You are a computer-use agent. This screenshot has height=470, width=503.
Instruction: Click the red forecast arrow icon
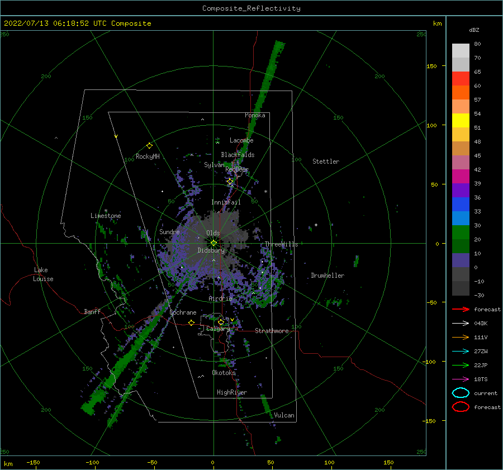(461, 309)
